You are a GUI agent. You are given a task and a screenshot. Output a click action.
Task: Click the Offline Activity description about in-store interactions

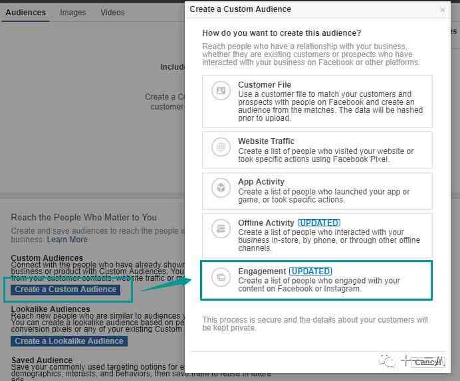(329, 240)
